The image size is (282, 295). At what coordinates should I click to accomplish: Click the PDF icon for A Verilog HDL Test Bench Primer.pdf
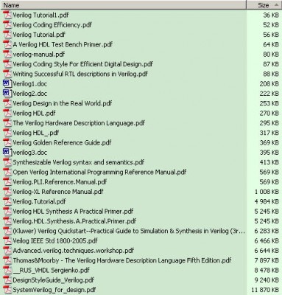(7, 44)
